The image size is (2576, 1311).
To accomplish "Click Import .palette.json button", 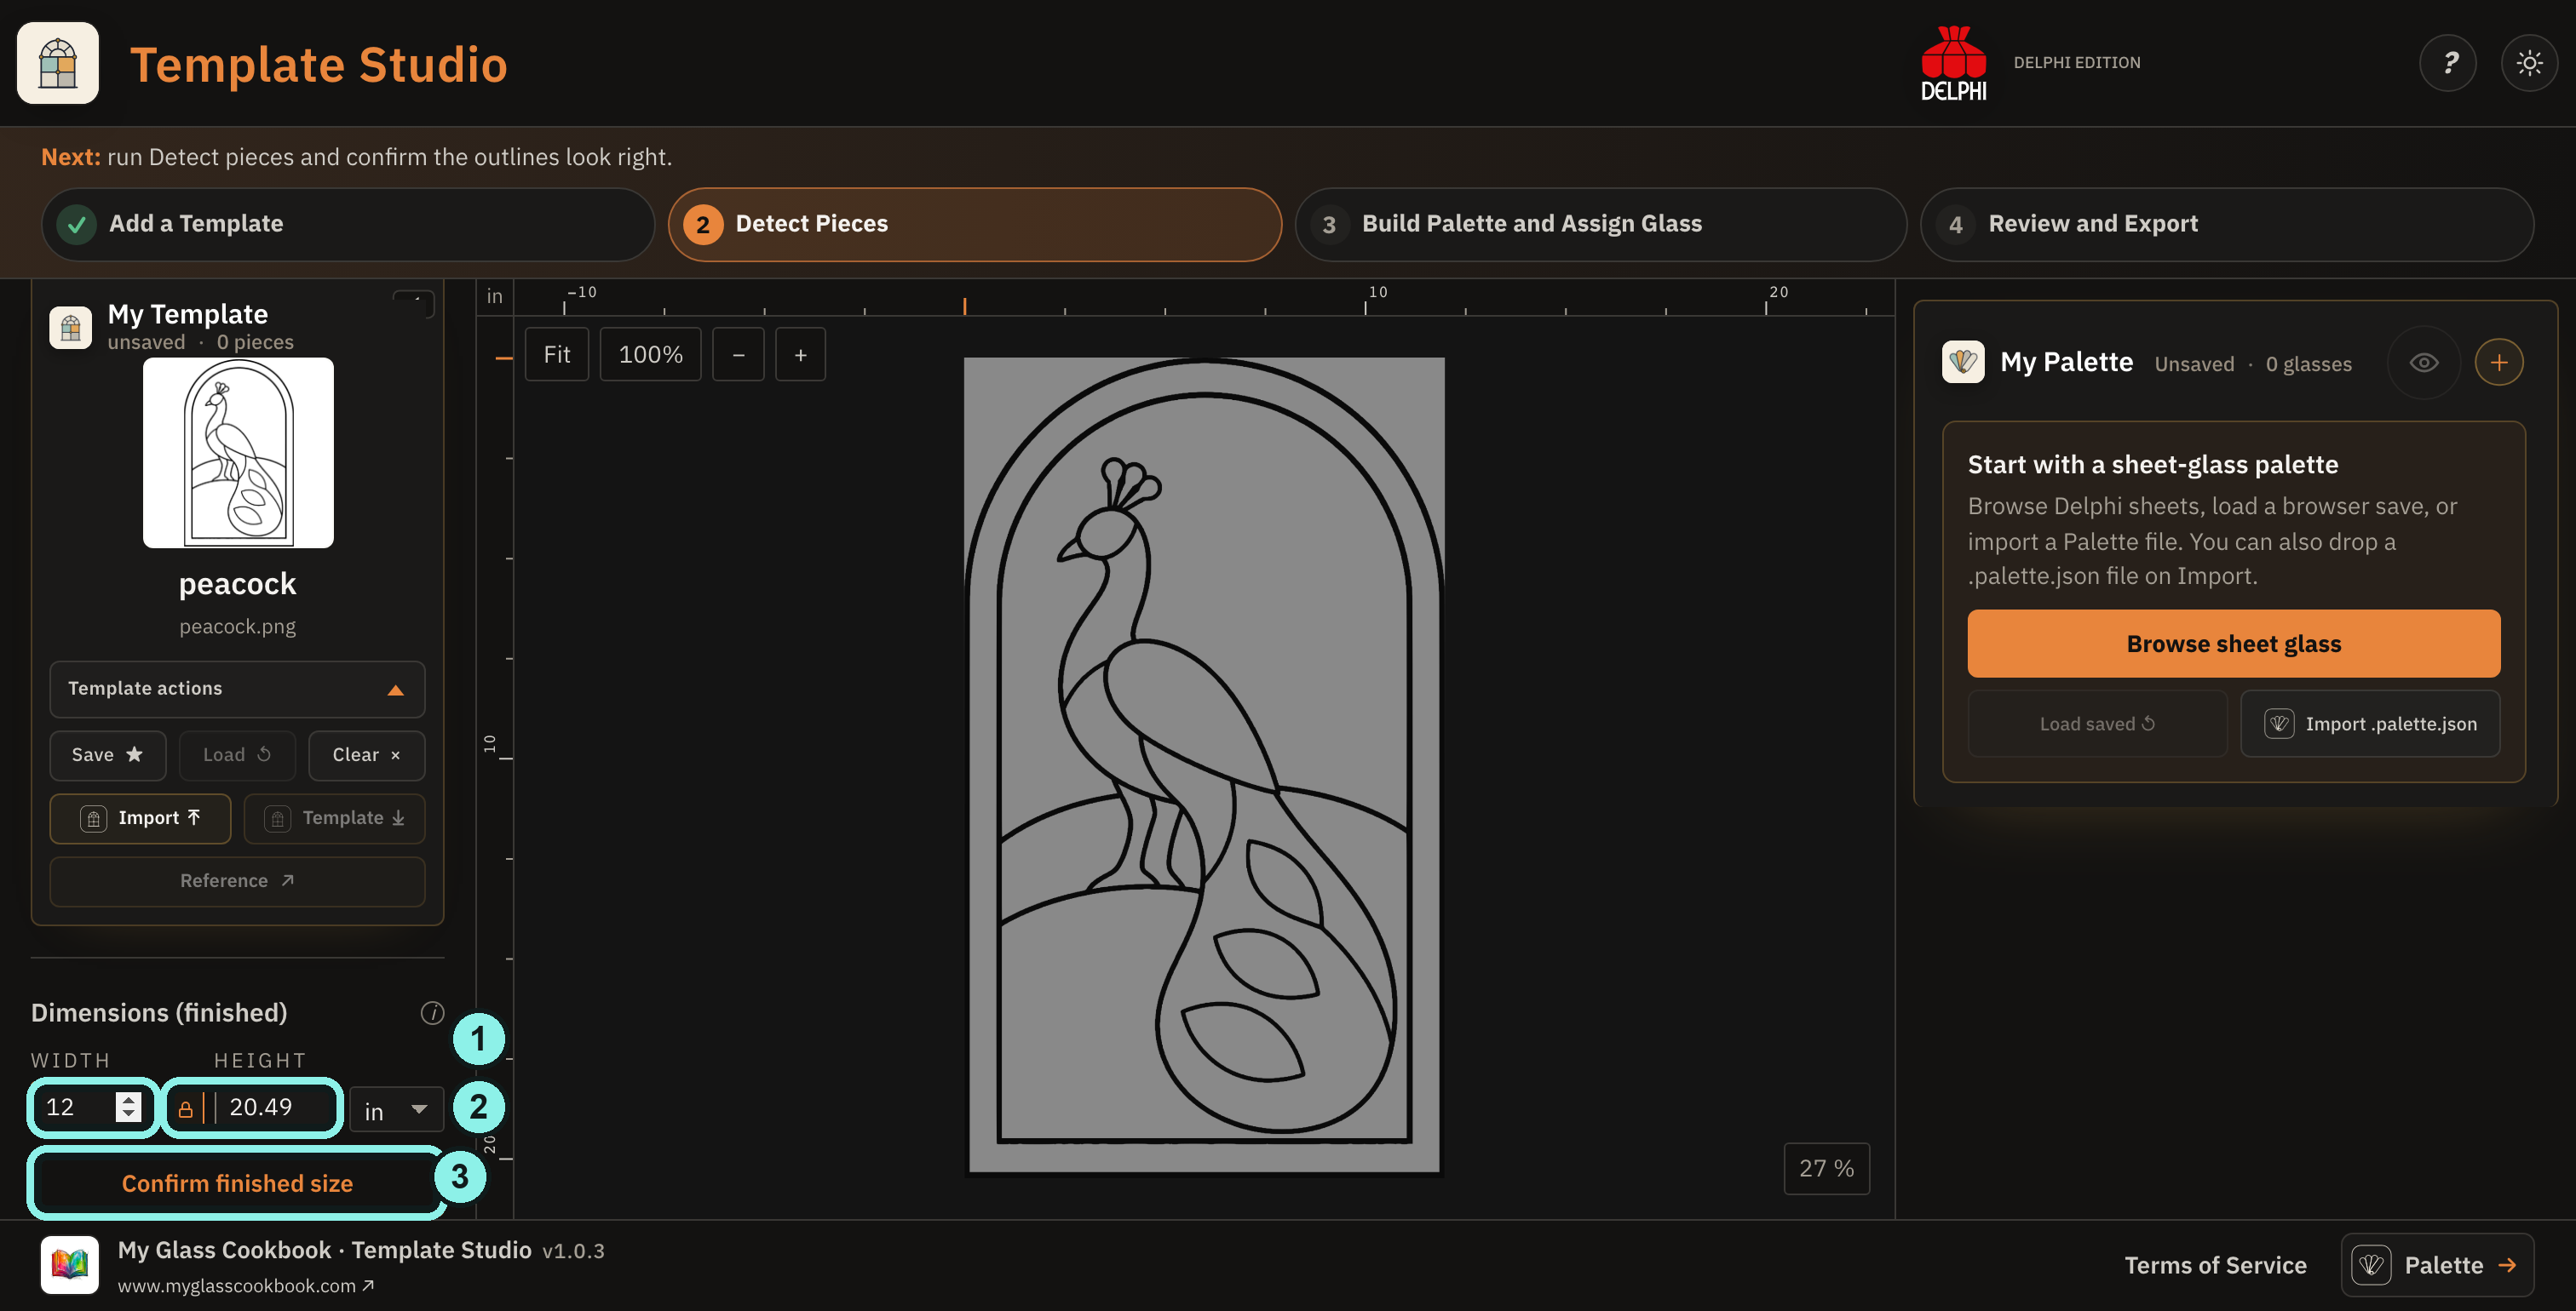I will [2370, 724].
